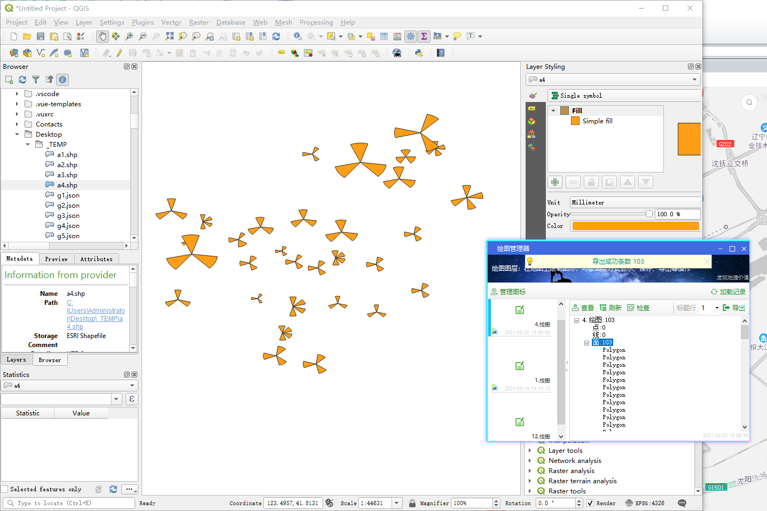Select the Pan Map hand tool
This screenshot has height=511, width=767.
point(102,36)
